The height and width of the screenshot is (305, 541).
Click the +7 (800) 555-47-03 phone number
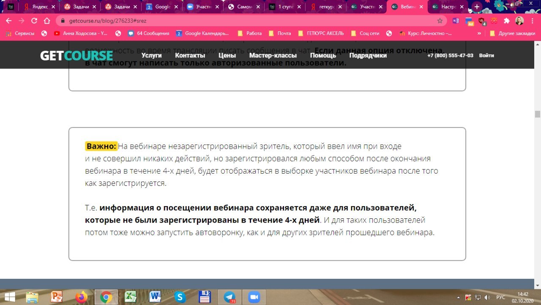450,55
